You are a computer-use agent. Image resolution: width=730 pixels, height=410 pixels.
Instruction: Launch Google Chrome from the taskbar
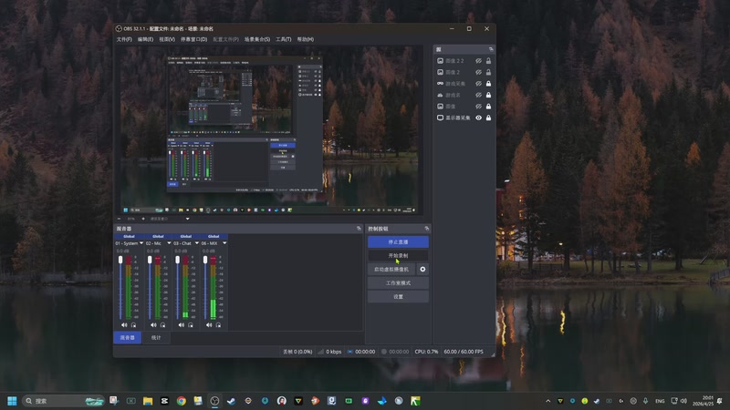181,401
